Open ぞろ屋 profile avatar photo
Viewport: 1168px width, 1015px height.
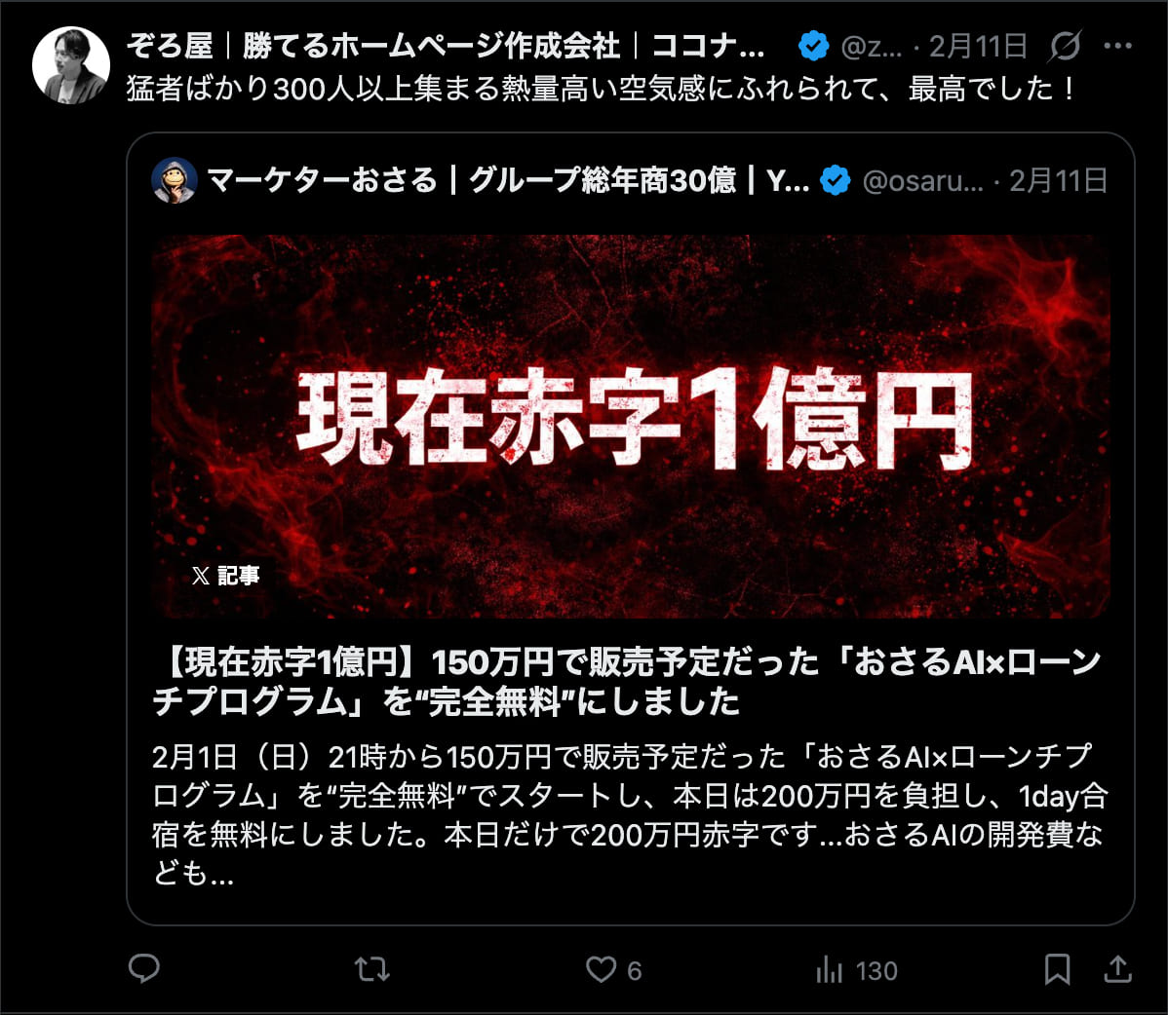tap(71, 65)
